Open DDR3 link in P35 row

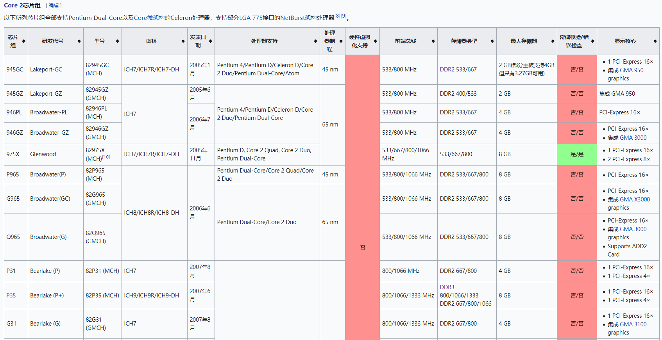447,287
